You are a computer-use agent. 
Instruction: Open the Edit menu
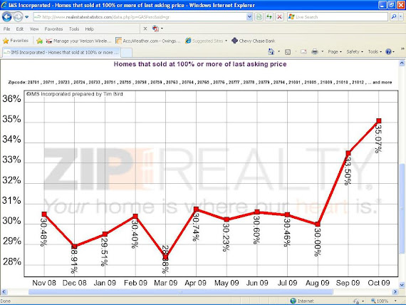(20, 29)
